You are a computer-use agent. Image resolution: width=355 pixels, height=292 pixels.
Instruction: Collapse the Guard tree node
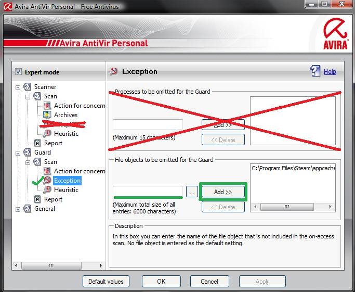(19, 153)
